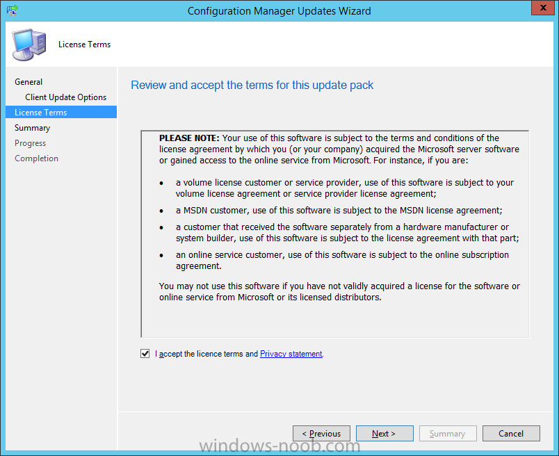Click the wizard title bar app icon
The image size is (559, 456).
click(x=13, y=10)
